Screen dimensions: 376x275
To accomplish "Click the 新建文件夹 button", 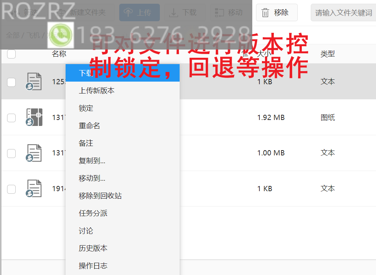I will (x=83, y=13).
